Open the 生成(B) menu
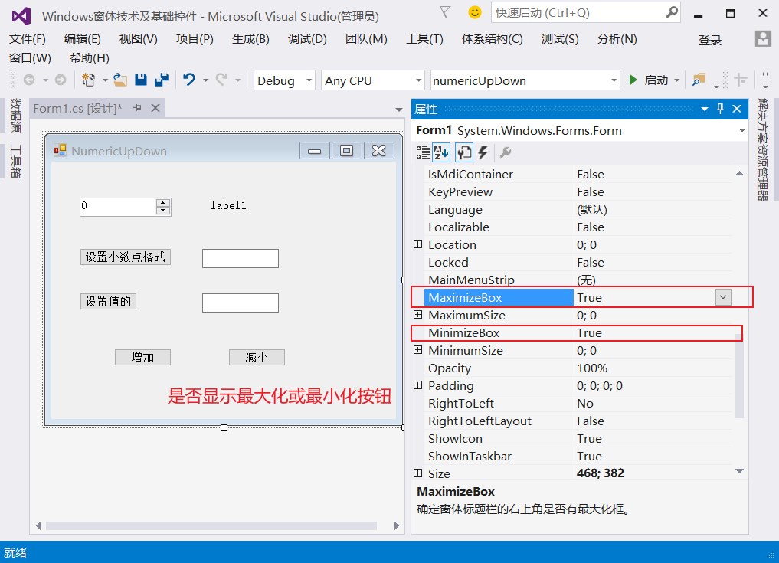 coord(250,39)
